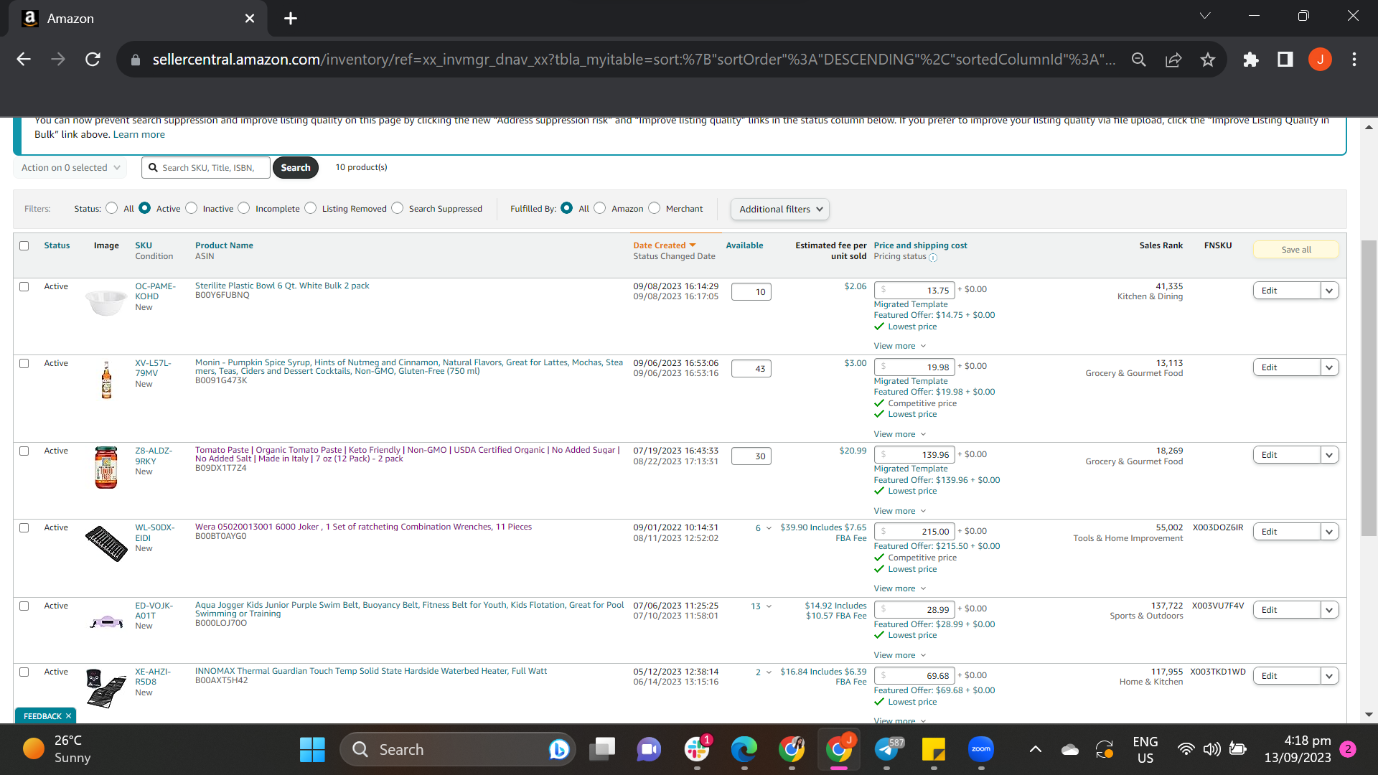Viewport: 1378px width, 775px height.
Task: Open Sticky Notes from the taskbar
Action: click(x=934, y=750)
